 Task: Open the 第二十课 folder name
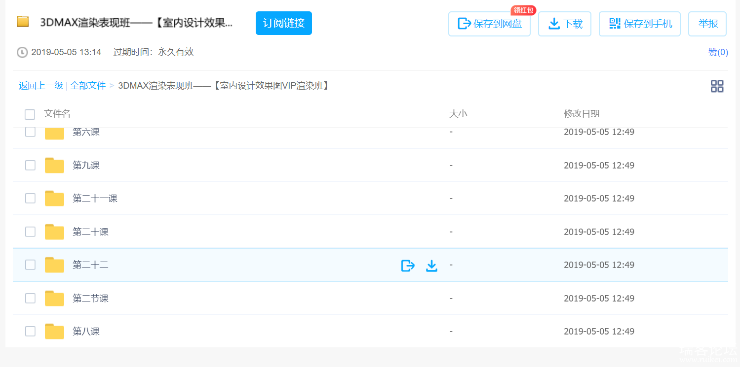91,232
